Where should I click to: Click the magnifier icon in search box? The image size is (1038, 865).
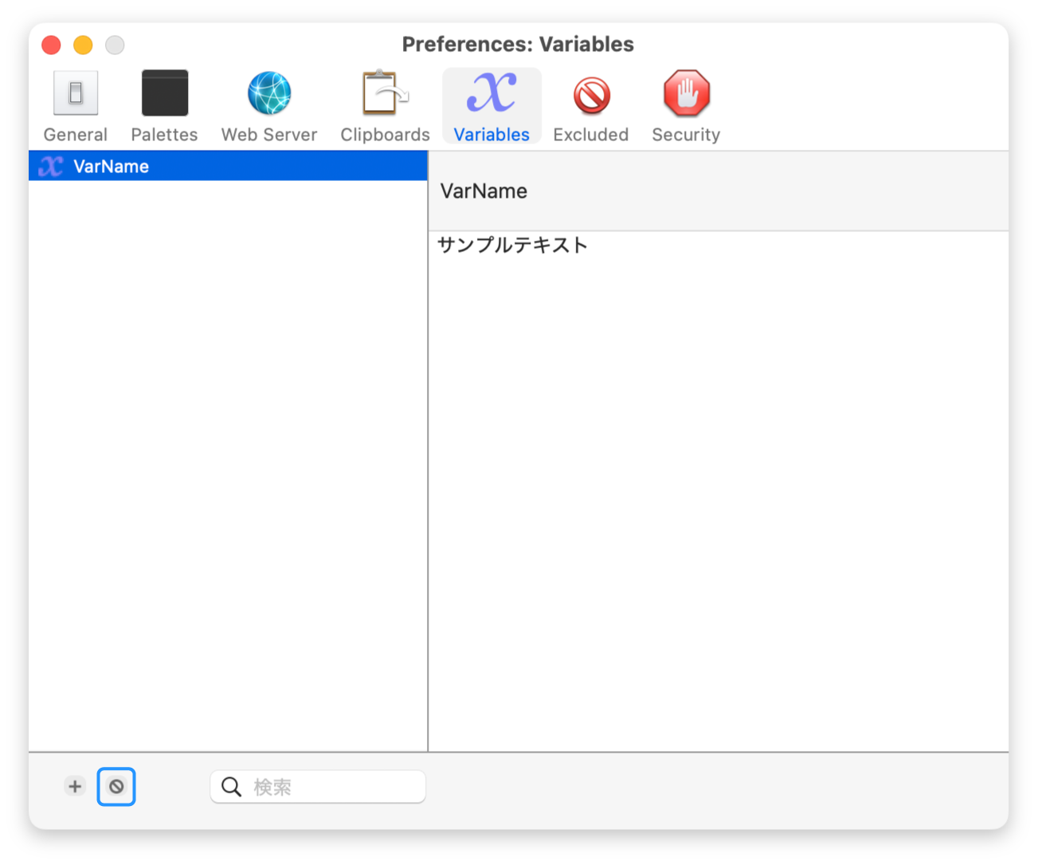click(231, 787)
